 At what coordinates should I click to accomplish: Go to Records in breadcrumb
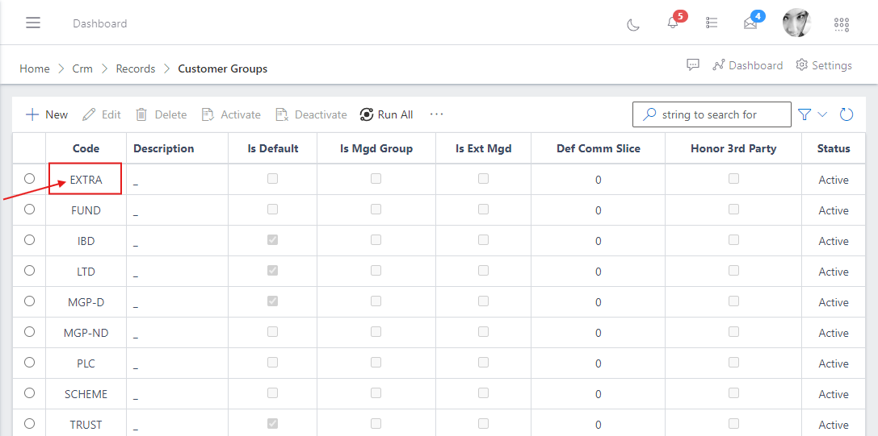[135, 69]
